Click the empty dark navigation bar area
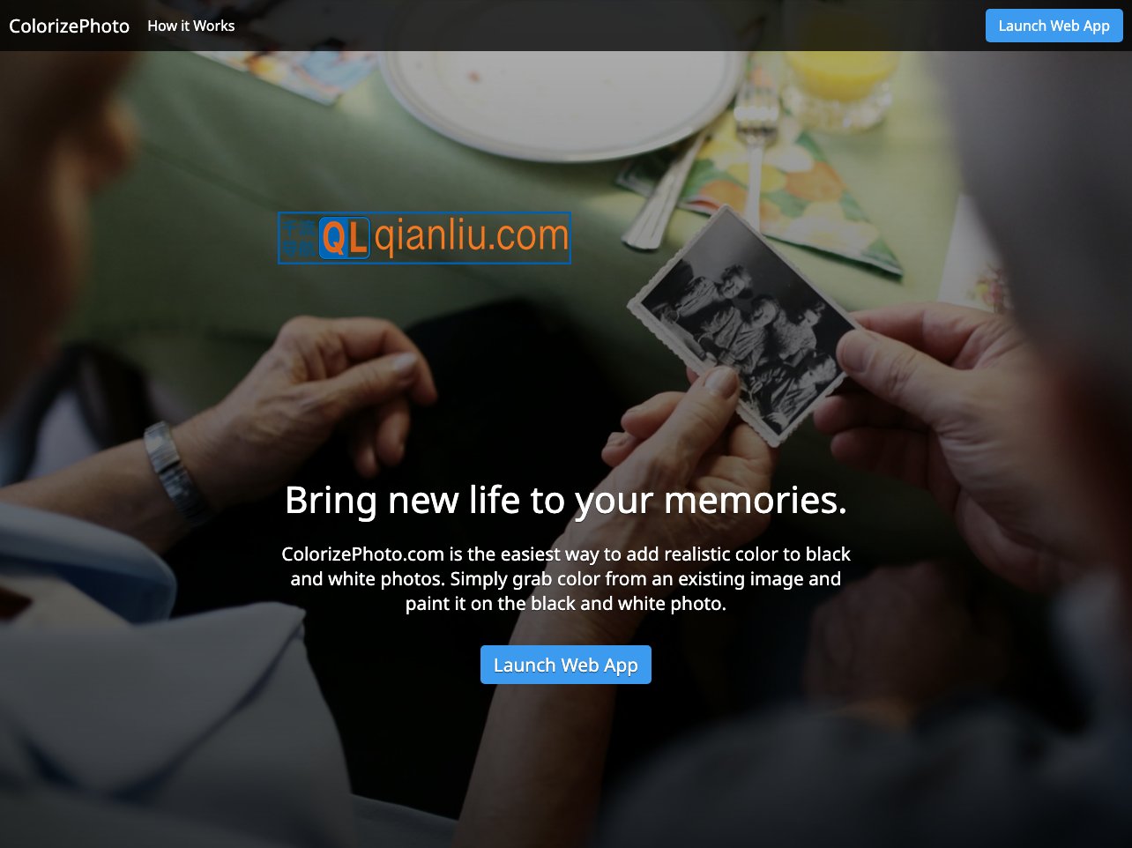1132x848 pixels. click(x=608, y=26)
